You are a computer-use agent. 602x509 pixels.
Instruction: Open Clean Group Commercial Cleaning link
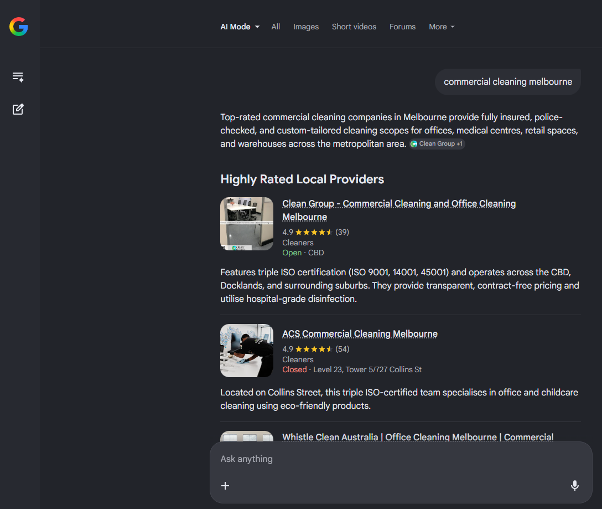pos(399,210)
